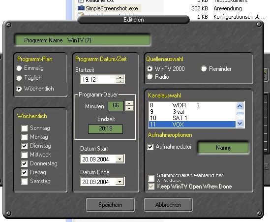Click the Speichern button
This screenshot has width=270, height=222.
(x=110, y=205)
